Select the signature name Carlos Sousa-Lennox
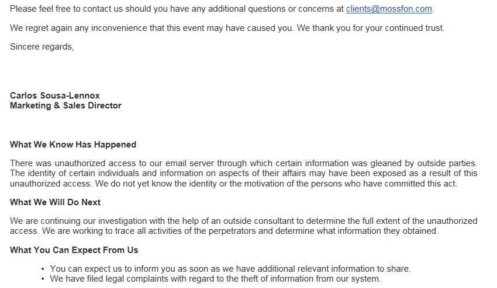 pyautogui.click(x=55, y=96)
